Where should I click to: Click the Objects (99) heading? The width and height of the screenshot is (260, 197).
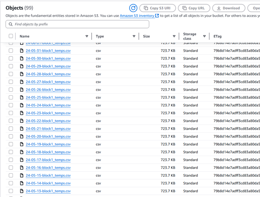coord(19,8)
